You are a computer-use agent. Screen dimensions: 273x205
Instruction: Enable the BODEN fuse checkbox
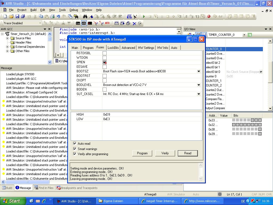[105, 89]
